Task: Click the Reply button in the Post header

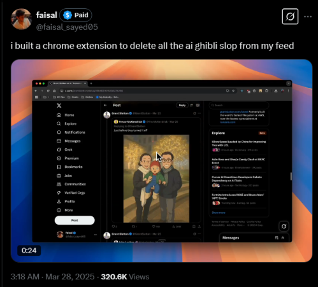Action: (x=182, y=105)
